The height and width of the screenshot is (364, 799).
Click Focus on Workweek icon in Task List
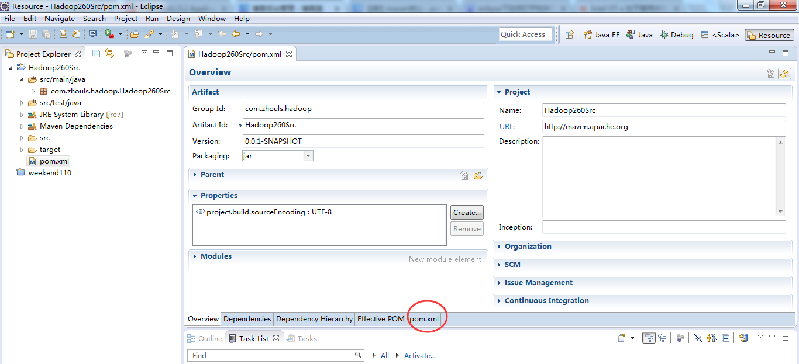pos(680,338)
